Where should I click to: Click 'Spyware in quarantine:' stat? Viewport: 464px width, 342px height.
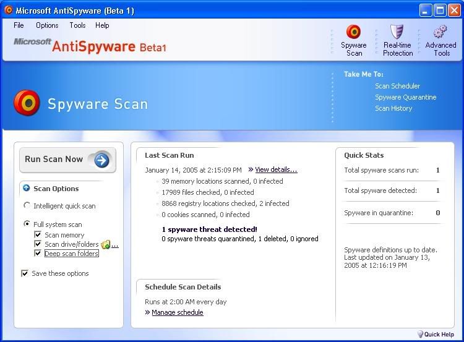[x=379, y=213]
